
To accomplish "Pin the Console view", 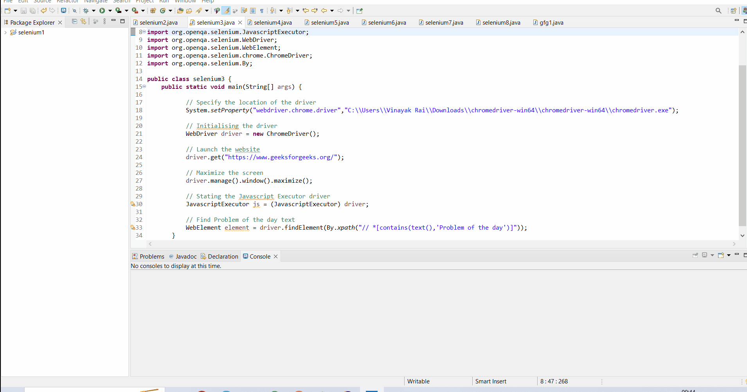I will tap(695, 255).
